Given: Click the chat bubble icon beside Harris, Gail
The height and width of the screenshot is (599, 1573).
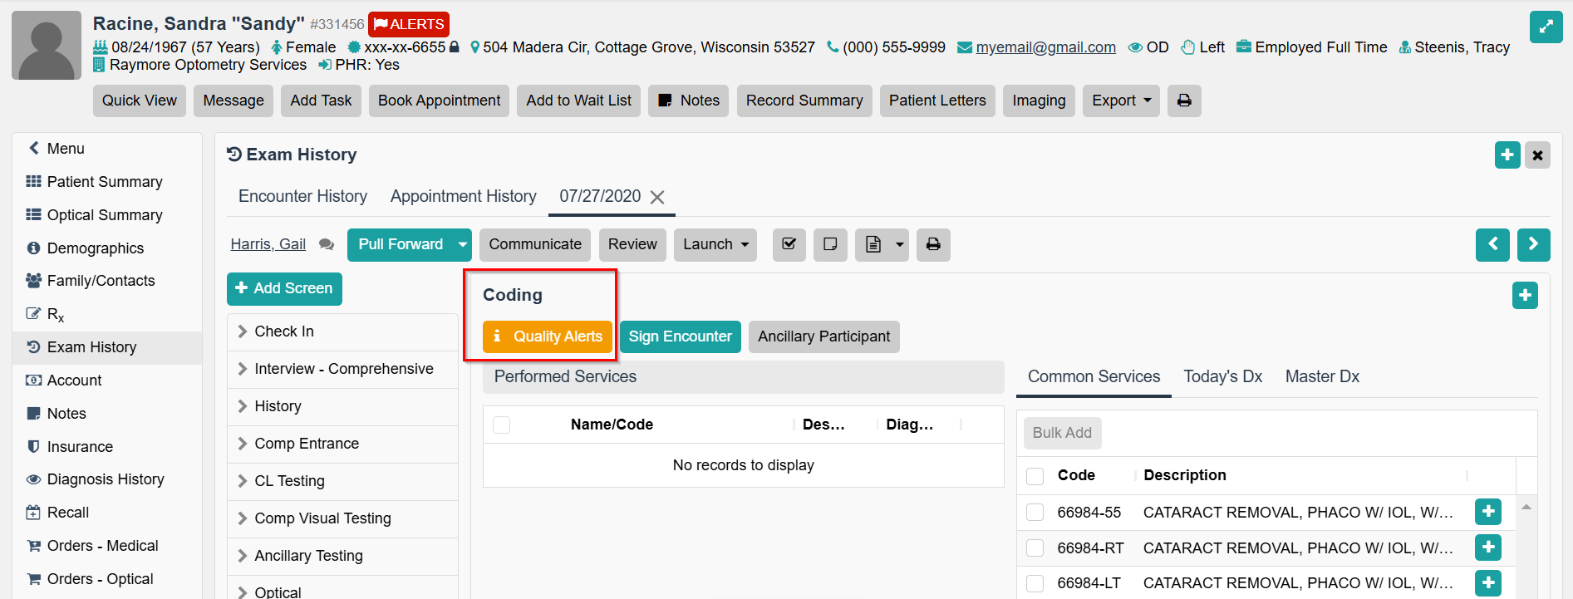Looking at the screenshot, I should coord(327,244).
